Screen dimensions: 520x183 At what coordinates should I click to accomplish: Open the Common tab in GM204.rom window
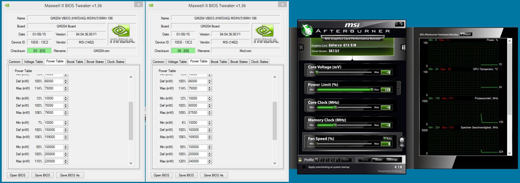[14, 62]
